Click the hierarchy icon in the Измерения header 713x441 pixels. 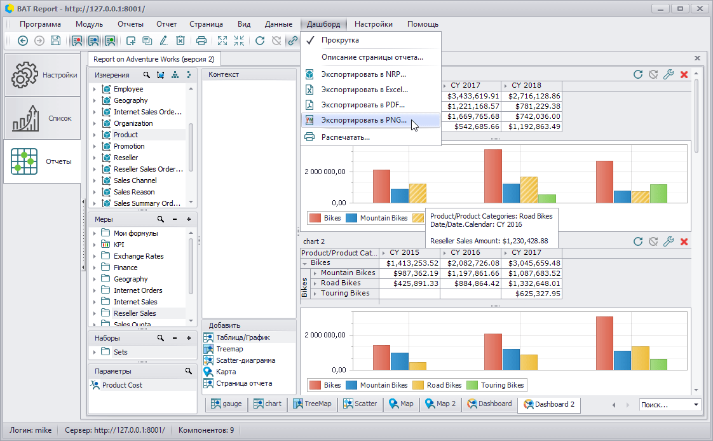tap(175, 74)
